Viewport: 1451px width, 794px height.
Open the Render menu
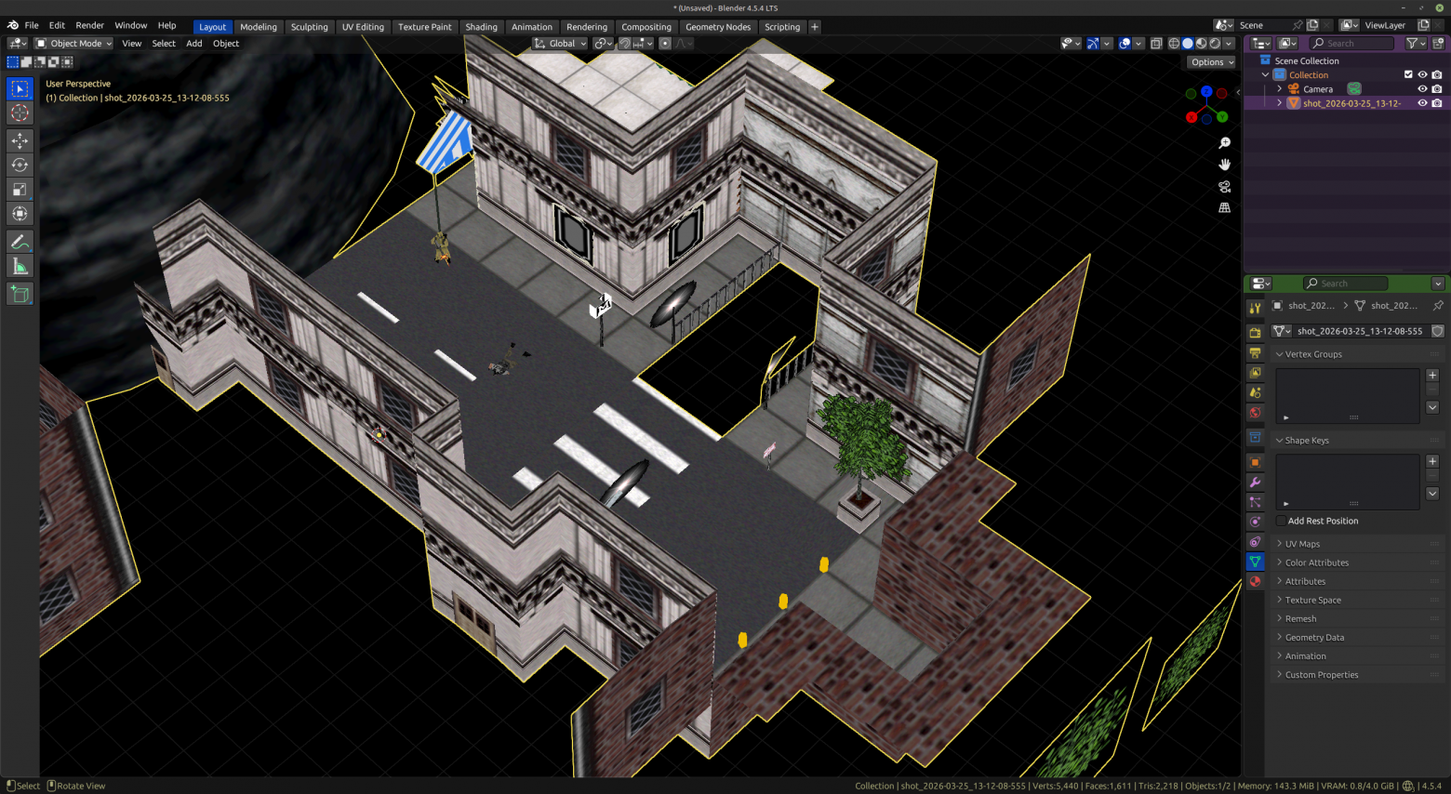[x=89, y=25]
